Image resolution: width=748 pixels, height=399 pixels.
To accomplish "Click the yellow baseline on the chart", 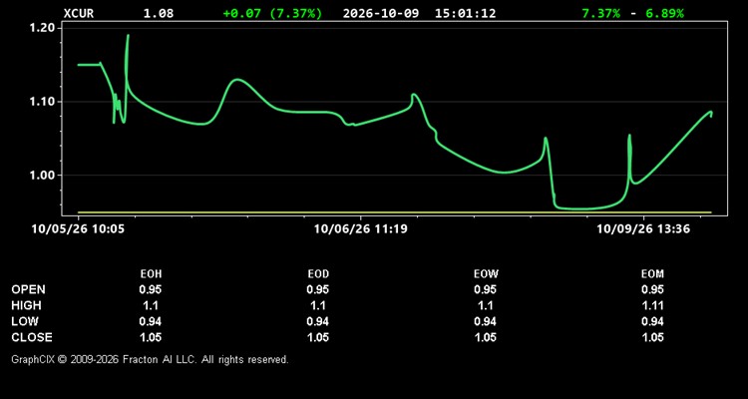I will tap(395, 211).
